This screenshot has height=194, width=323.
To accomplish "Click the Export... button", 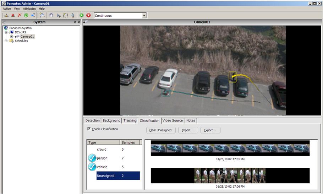I will 210,130.
